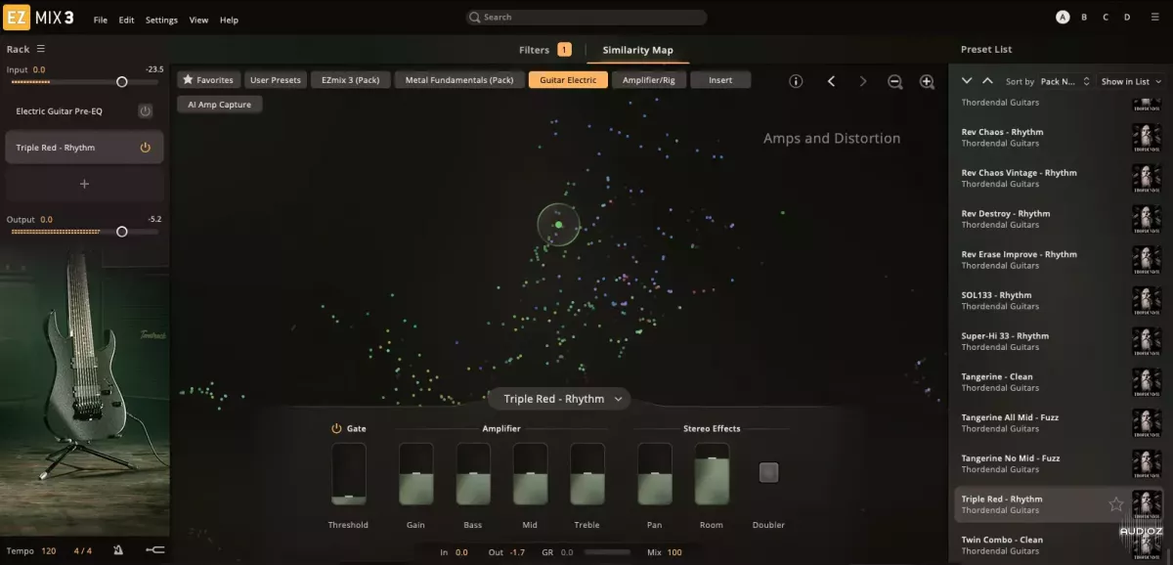
Task: Click the 4 / 4 time signature
Action: click(83, 551)
